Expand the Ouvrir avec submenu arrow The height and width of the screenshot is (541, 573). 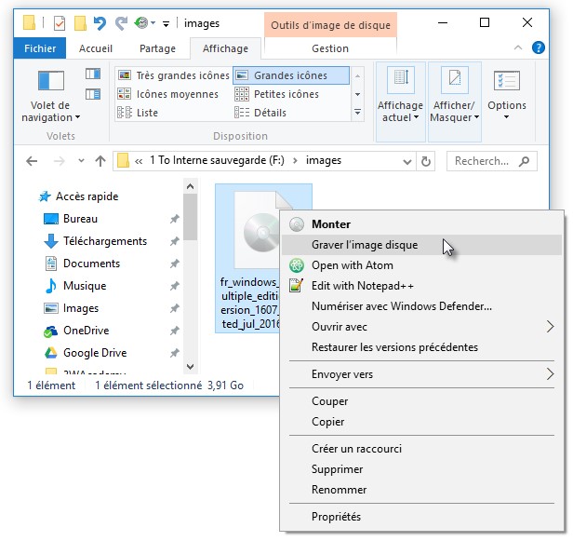pyautogui.click(x=550, y=327)
